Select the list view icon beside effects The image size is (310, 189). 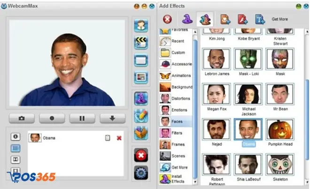pyautogui.click(x=15, y=148)
